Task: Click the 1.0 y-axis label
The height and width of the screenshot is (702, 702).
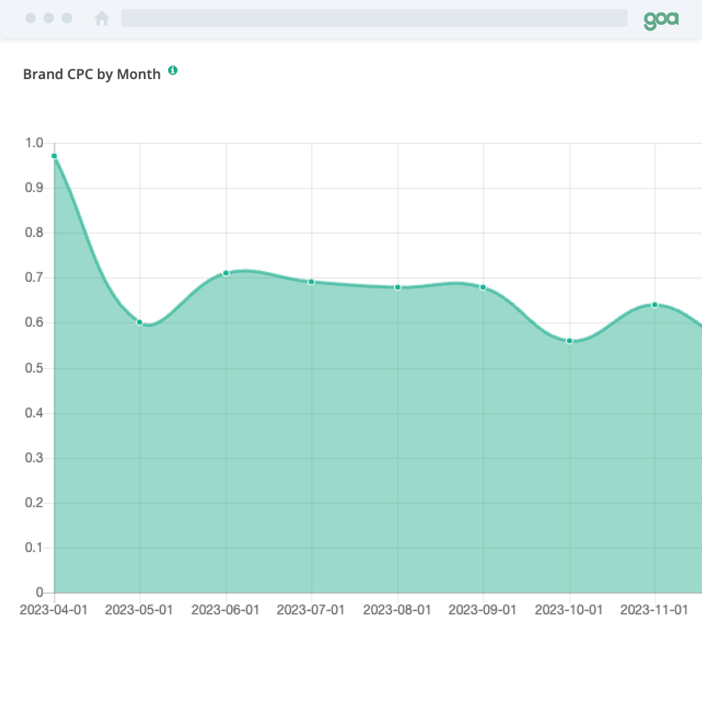Action: point(34,143)
